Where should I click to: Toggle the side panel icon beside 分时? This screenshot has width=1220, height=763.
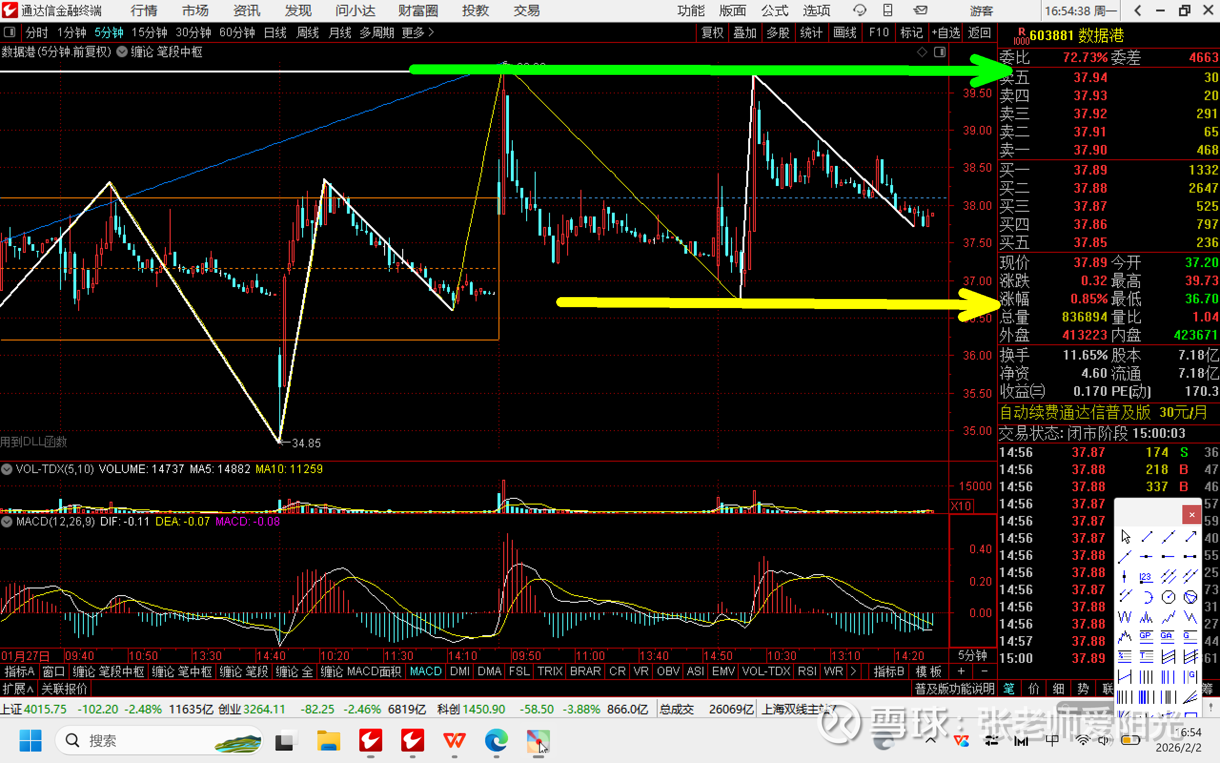(x=9, y=33)
